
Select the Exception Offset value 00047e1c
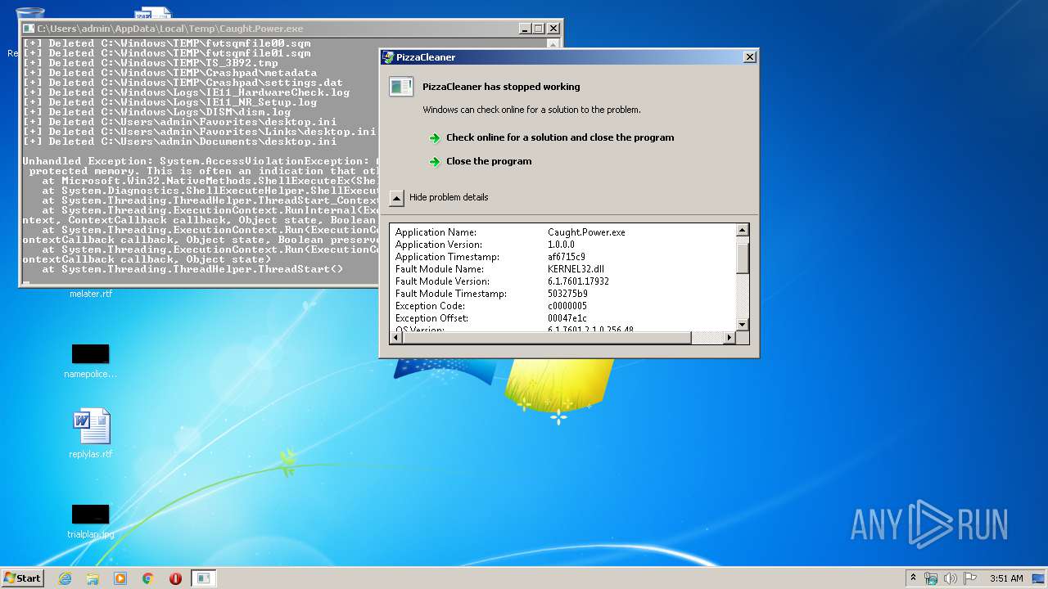(567, 318)
